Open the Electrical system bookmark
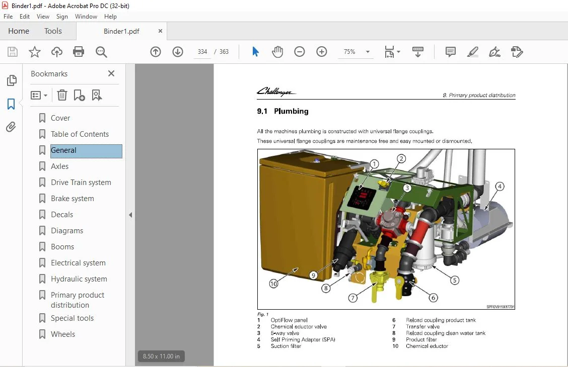This screenshot has height=367, width=568. 78,263
